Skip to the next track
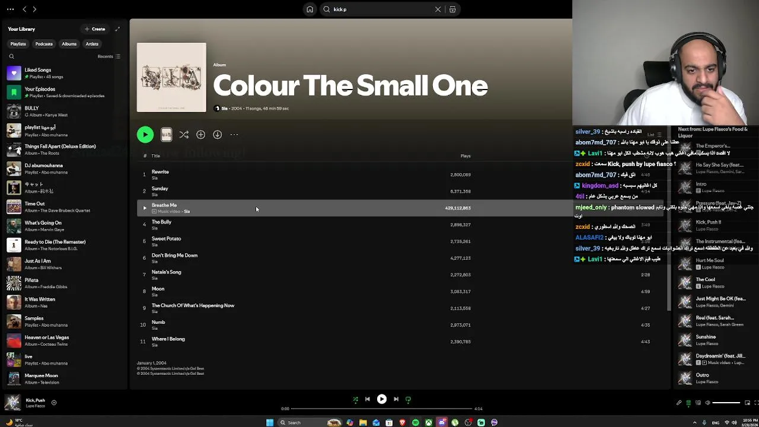 pyautogui.click(x=396, y=399)
